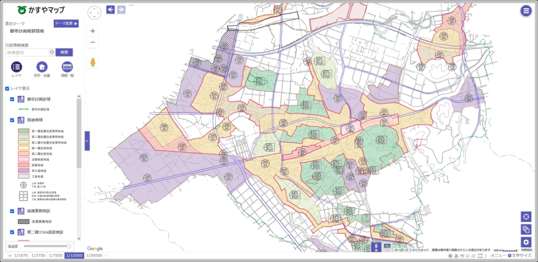Click the 流通業務地区 gray hatched legend swatch
This screenshot has width=538, height=262.
pyautogui.click(x=24, y=222)
